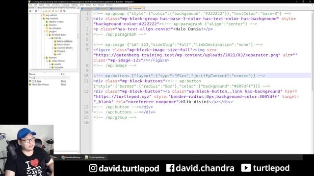Click the green back navigation icon in Explorer panel
This screenshot has height=176, width=314.
pyautogui.click(x=30, y=11)
